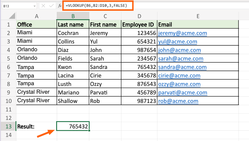Open the Name Box dropdown arrow
Screen dimensions: 249x141
[34, 6]
